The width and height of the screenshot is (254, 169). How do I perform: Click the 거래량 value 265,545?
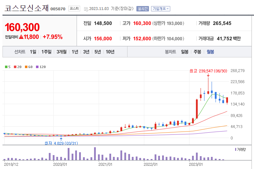[x=222, y=24]
